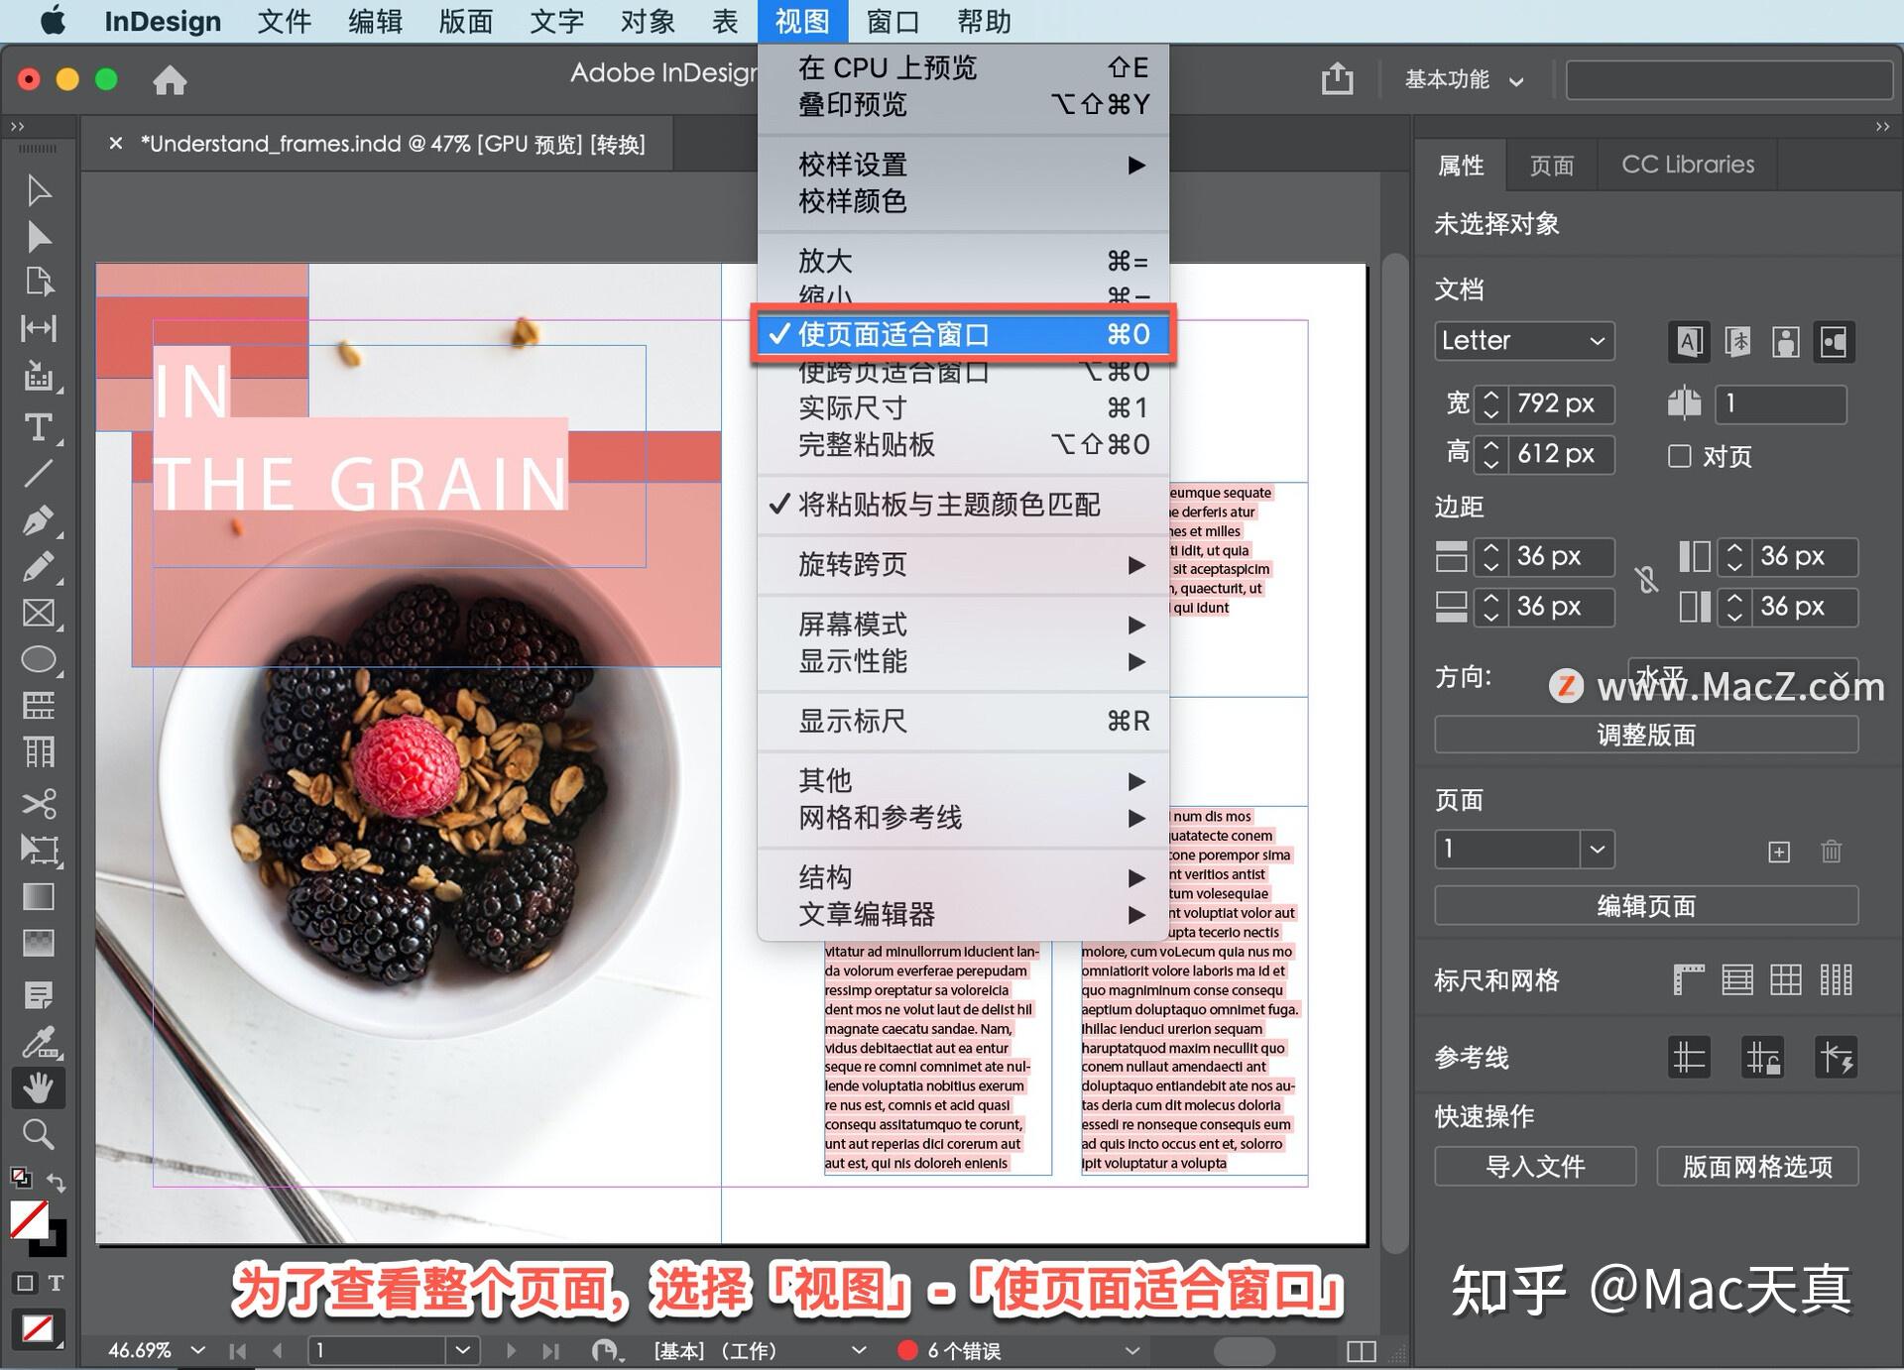This screenshot has width=1904, height=1370.
Task: Select the Type tool
Action: tap(40, 428)
